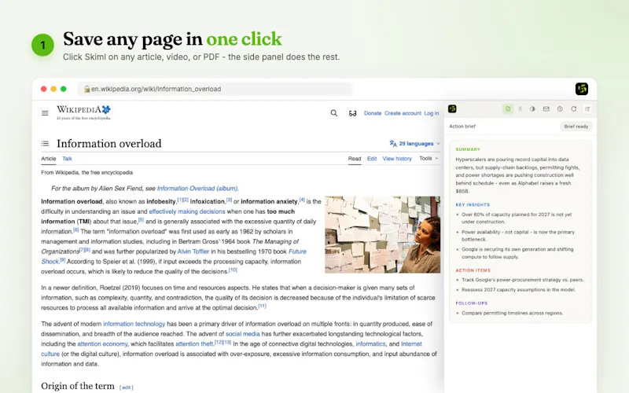Screen dimensions: 629x393
Task: Open the Tools dropdown menu
Action: (x=429, y=159)
